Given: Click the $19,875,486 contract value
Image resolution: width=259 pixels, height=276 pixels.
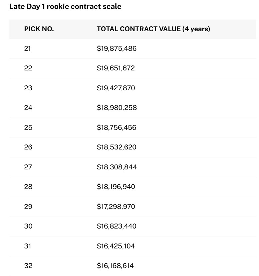Looking at the screenshot, I should 117,48.
